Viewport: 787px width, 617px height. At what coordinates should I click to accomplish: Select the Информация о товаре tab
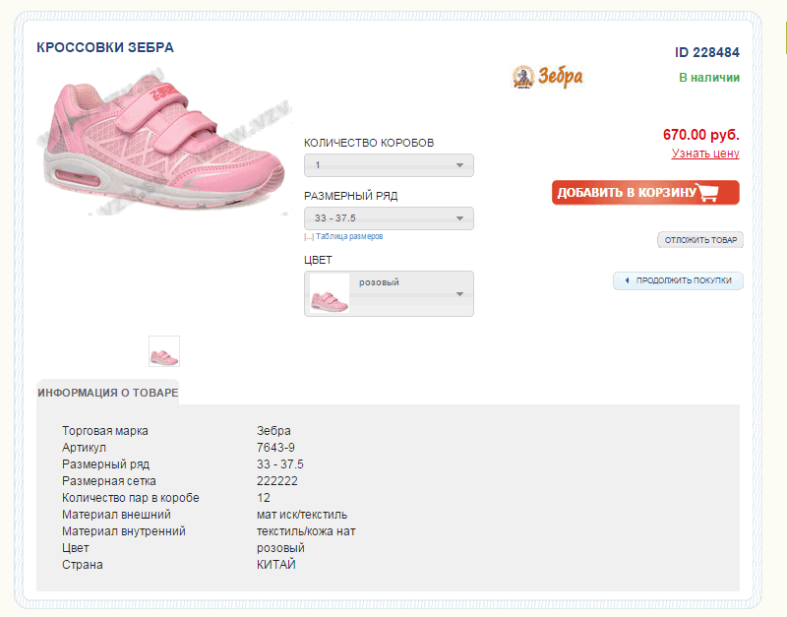coord(108,393)
